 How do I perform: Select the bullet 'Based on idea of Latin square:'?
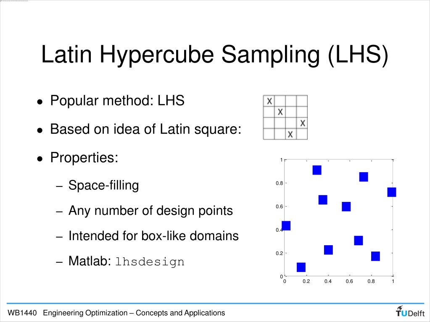145,129
